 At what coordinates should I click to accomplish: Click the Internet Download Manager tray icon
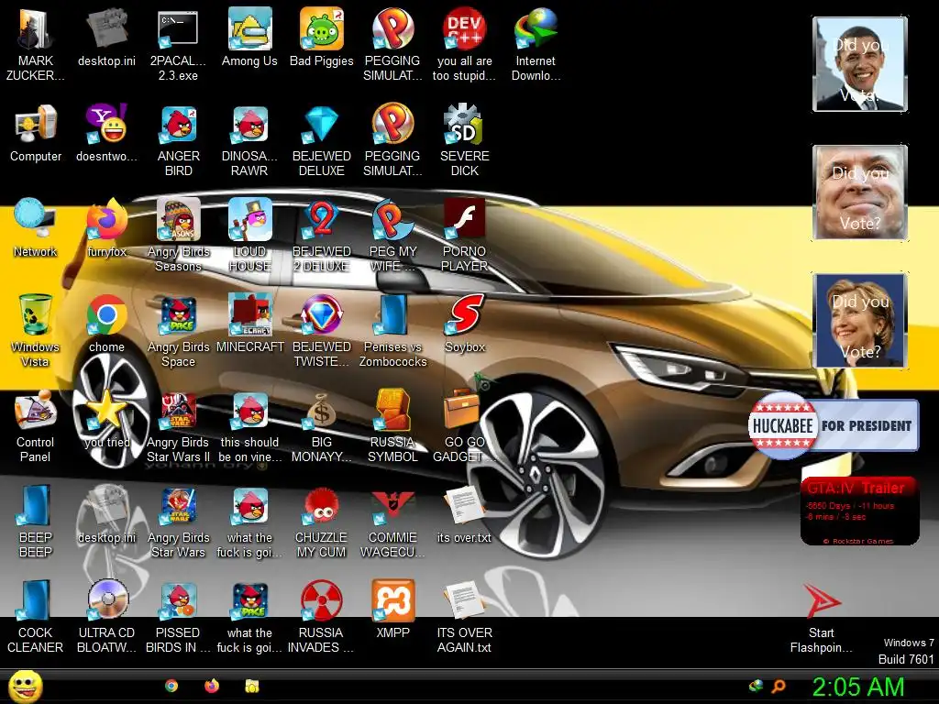pos(757,686)
